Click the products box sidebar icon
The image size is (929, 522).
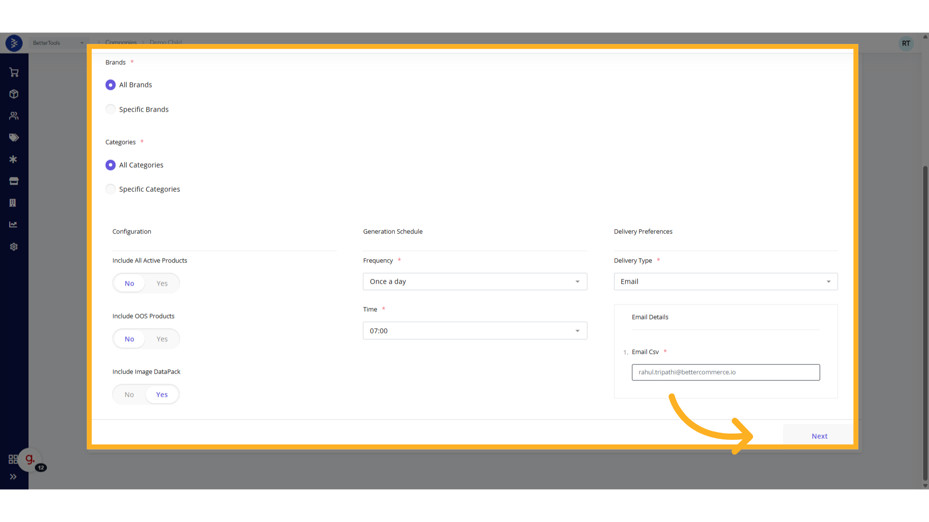coord(14,94)
